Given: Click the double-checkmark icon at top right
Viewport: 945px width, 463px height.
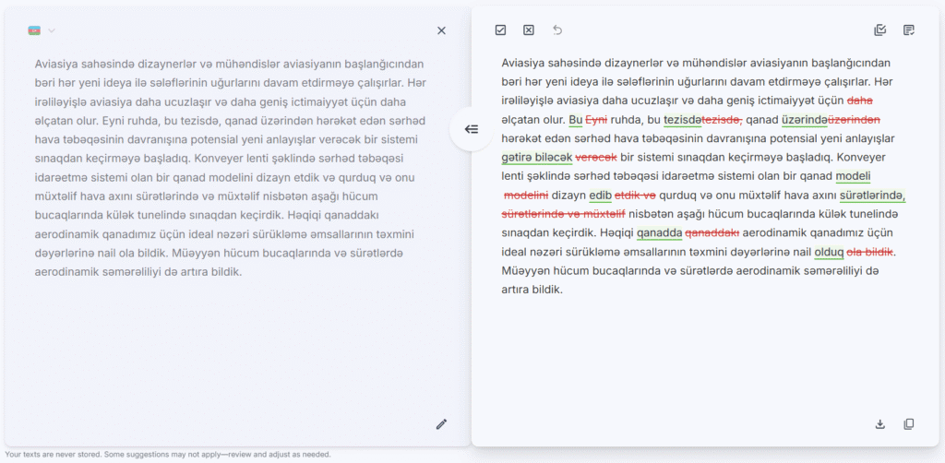Looking at the screenshot, I should (880, 30).
